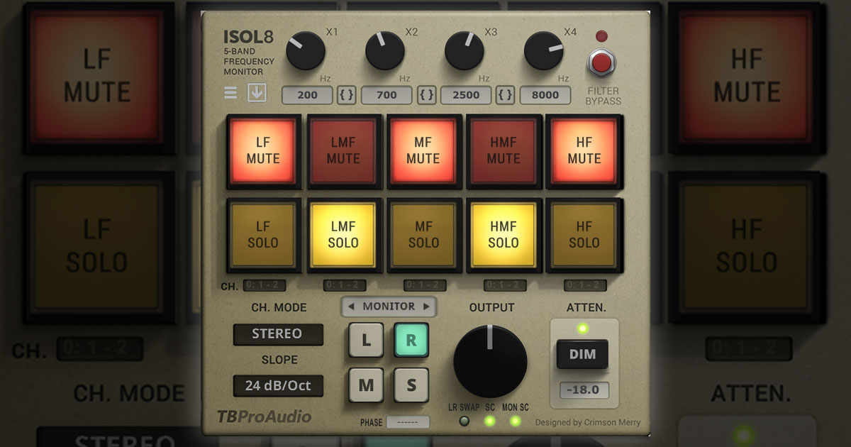Screen dimensions: 851x447
Task: Mute the LF frequency band
Action: click(262, 151)
